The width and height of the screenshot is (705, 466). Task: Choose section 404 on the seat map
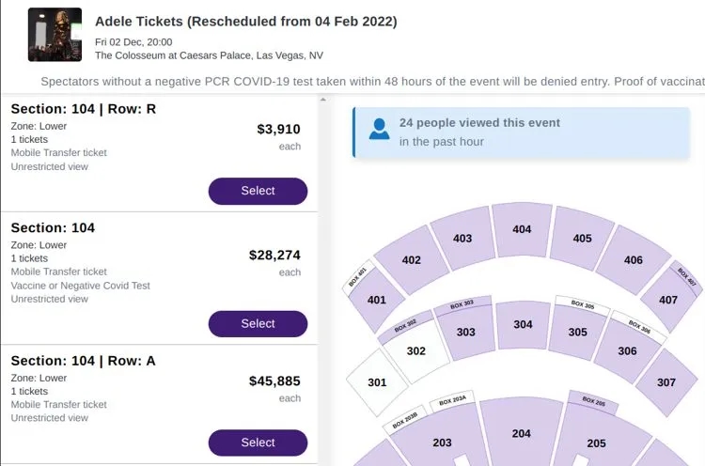tap(522, 230)
